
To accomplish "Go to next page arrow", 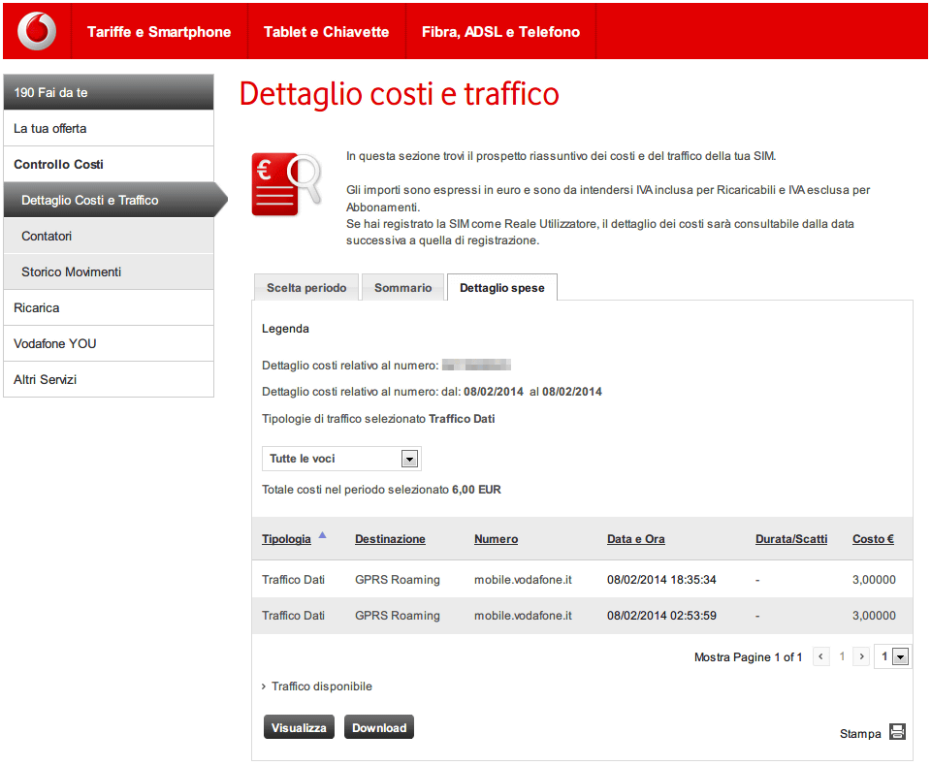I will [x=861, y=656].
